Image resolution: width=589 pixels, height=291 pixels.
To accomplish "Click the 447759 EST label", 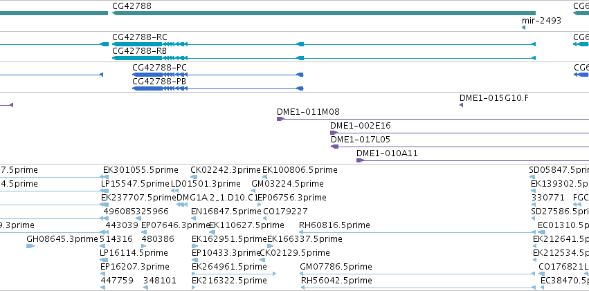I will coord(117,281).
